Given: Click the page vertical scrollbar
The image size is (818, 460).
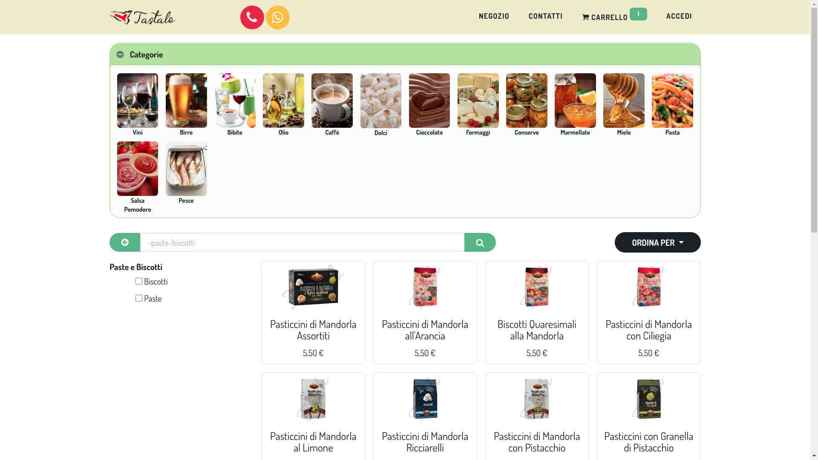Looking at the screenshot, I should pos(814,230).
